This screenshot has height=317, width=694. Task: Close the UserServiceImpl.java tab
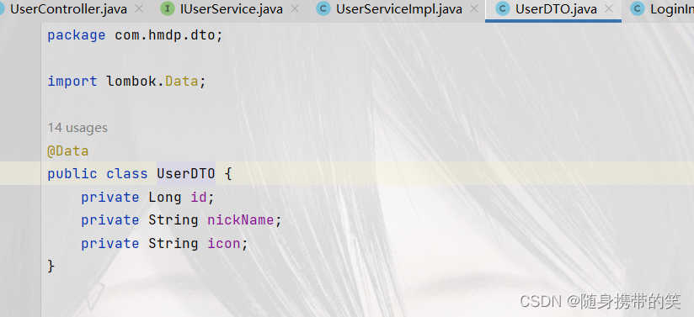click(x=474, y=8)
